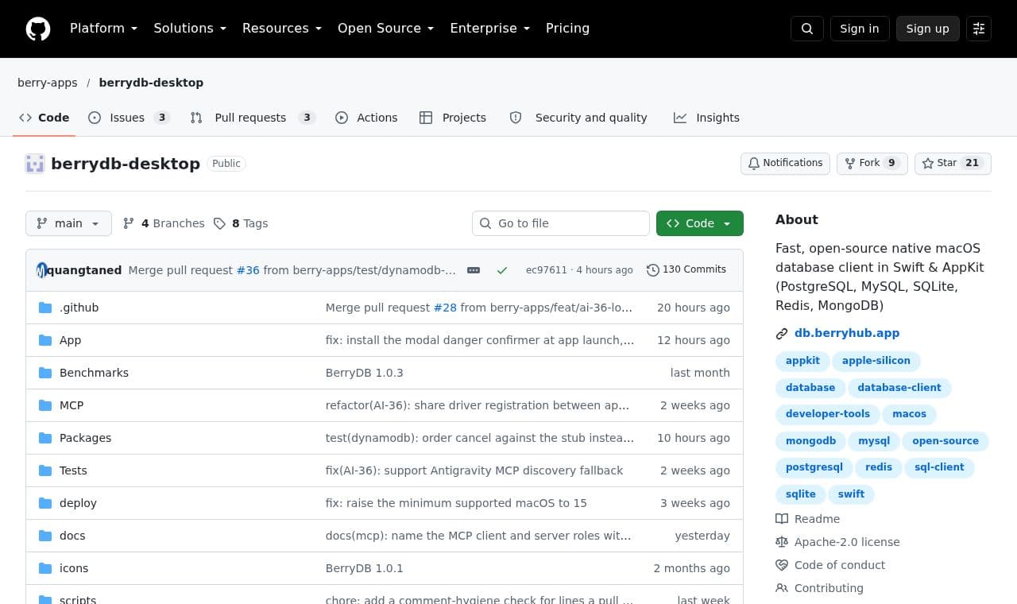
Task: Expand the Open Source menu
Action: [386, 29]
